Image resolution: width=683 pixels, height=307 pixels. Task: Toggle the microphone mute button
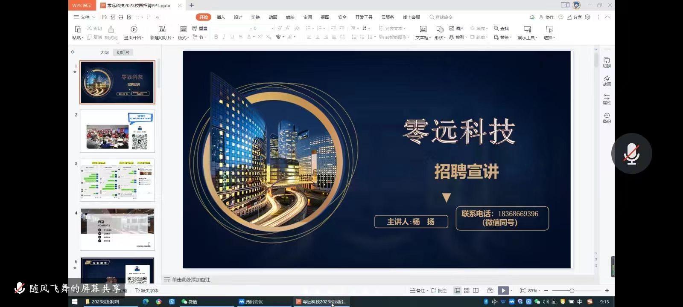631,153
